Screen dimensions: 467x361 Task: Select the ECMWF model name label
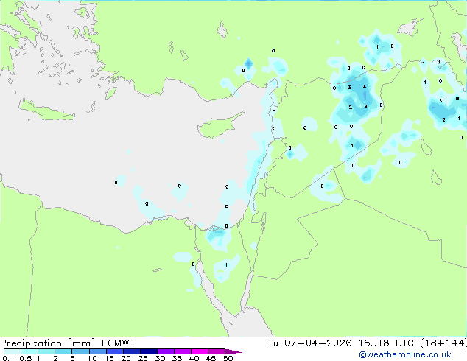tap(119, 343)
